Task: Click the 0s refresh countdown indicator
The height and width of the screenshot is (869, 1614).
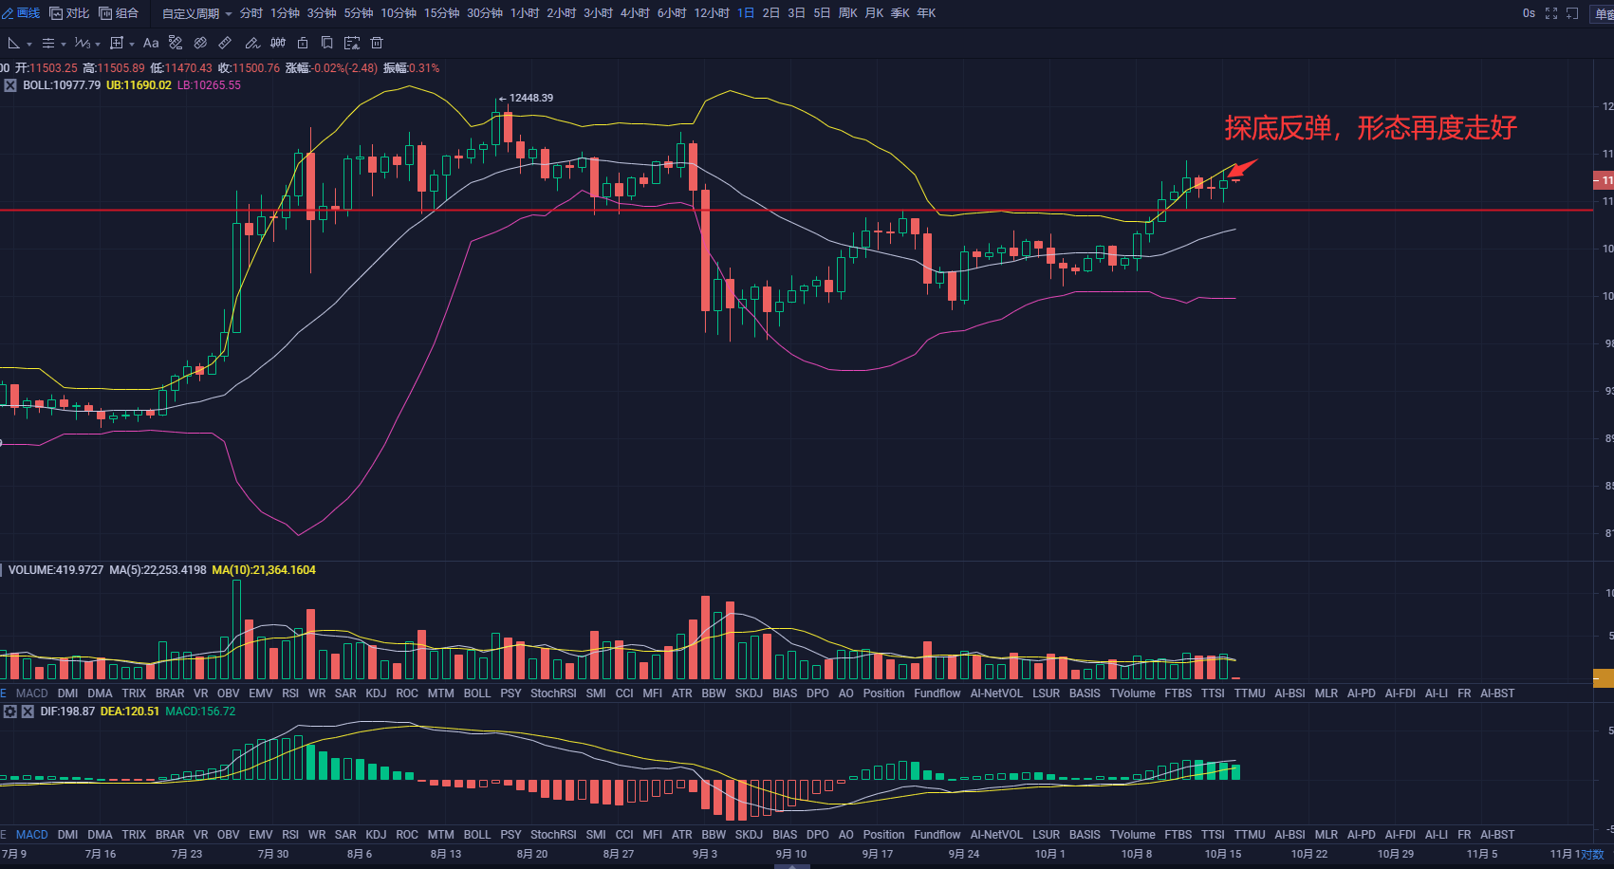Action: pyautogui.click(x=1529, y=13)
